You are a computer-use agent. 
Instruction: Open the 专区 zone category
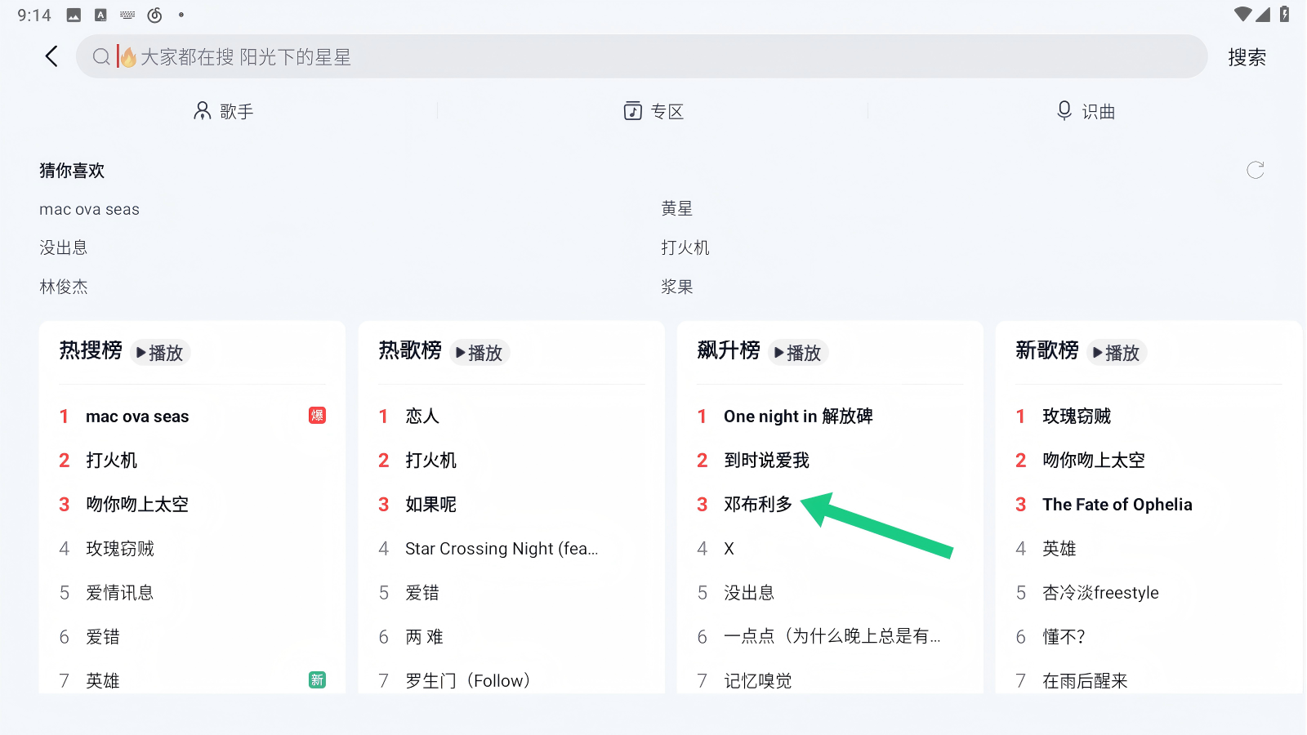653,111
